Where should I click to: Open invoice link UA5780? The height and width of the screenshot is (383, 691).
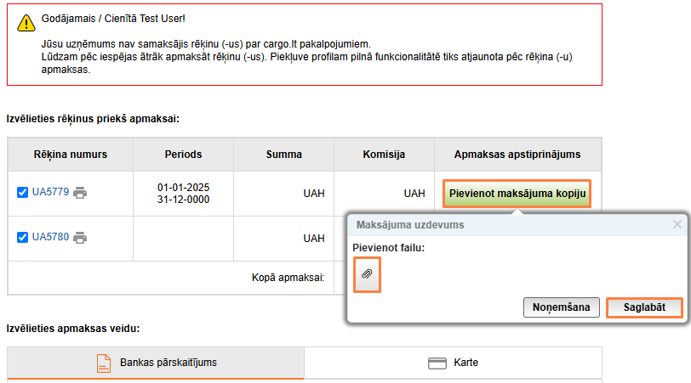(x=50, y=238)
